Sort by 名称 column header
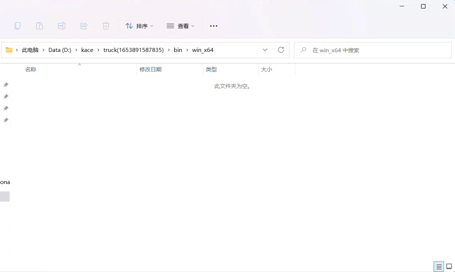The height and width of the screenshot is (272, 455). (x=31, y=69)
